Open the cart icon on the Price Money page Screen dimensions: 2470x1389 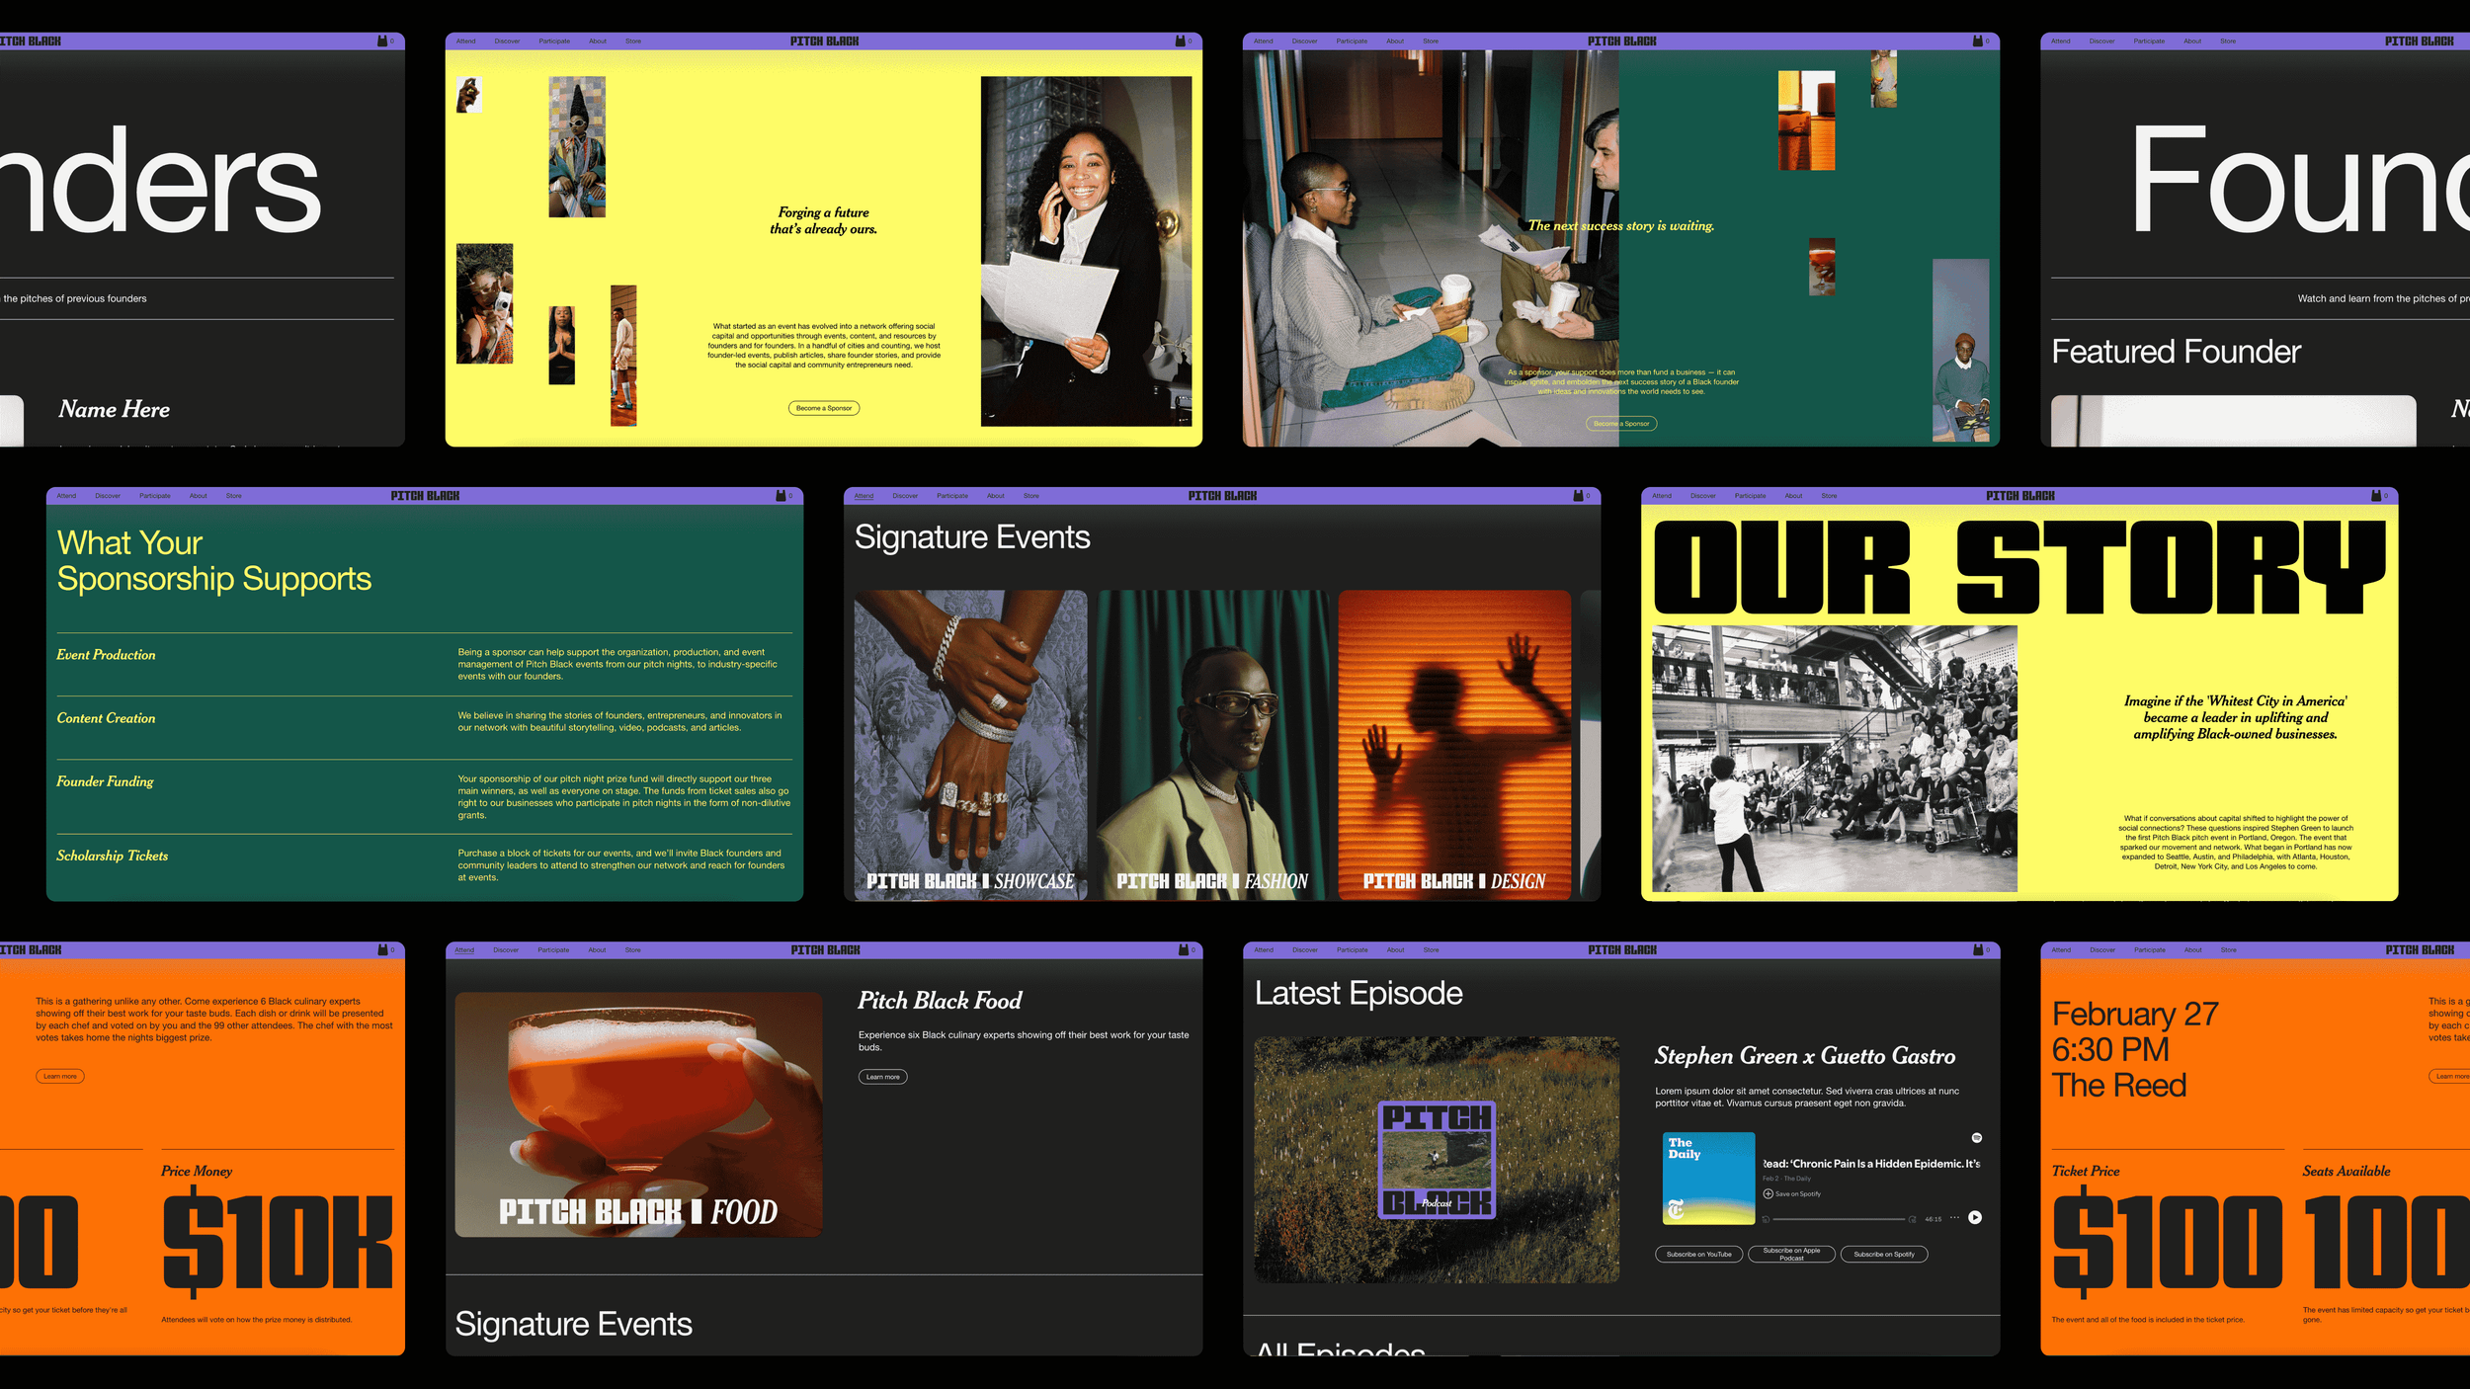[x=382, y=949]
